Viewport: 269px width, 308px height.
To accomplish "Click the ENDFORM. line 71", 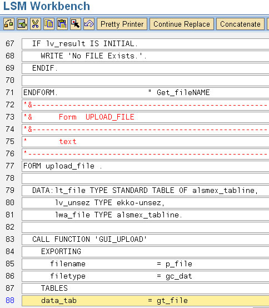I will [145, 93].
